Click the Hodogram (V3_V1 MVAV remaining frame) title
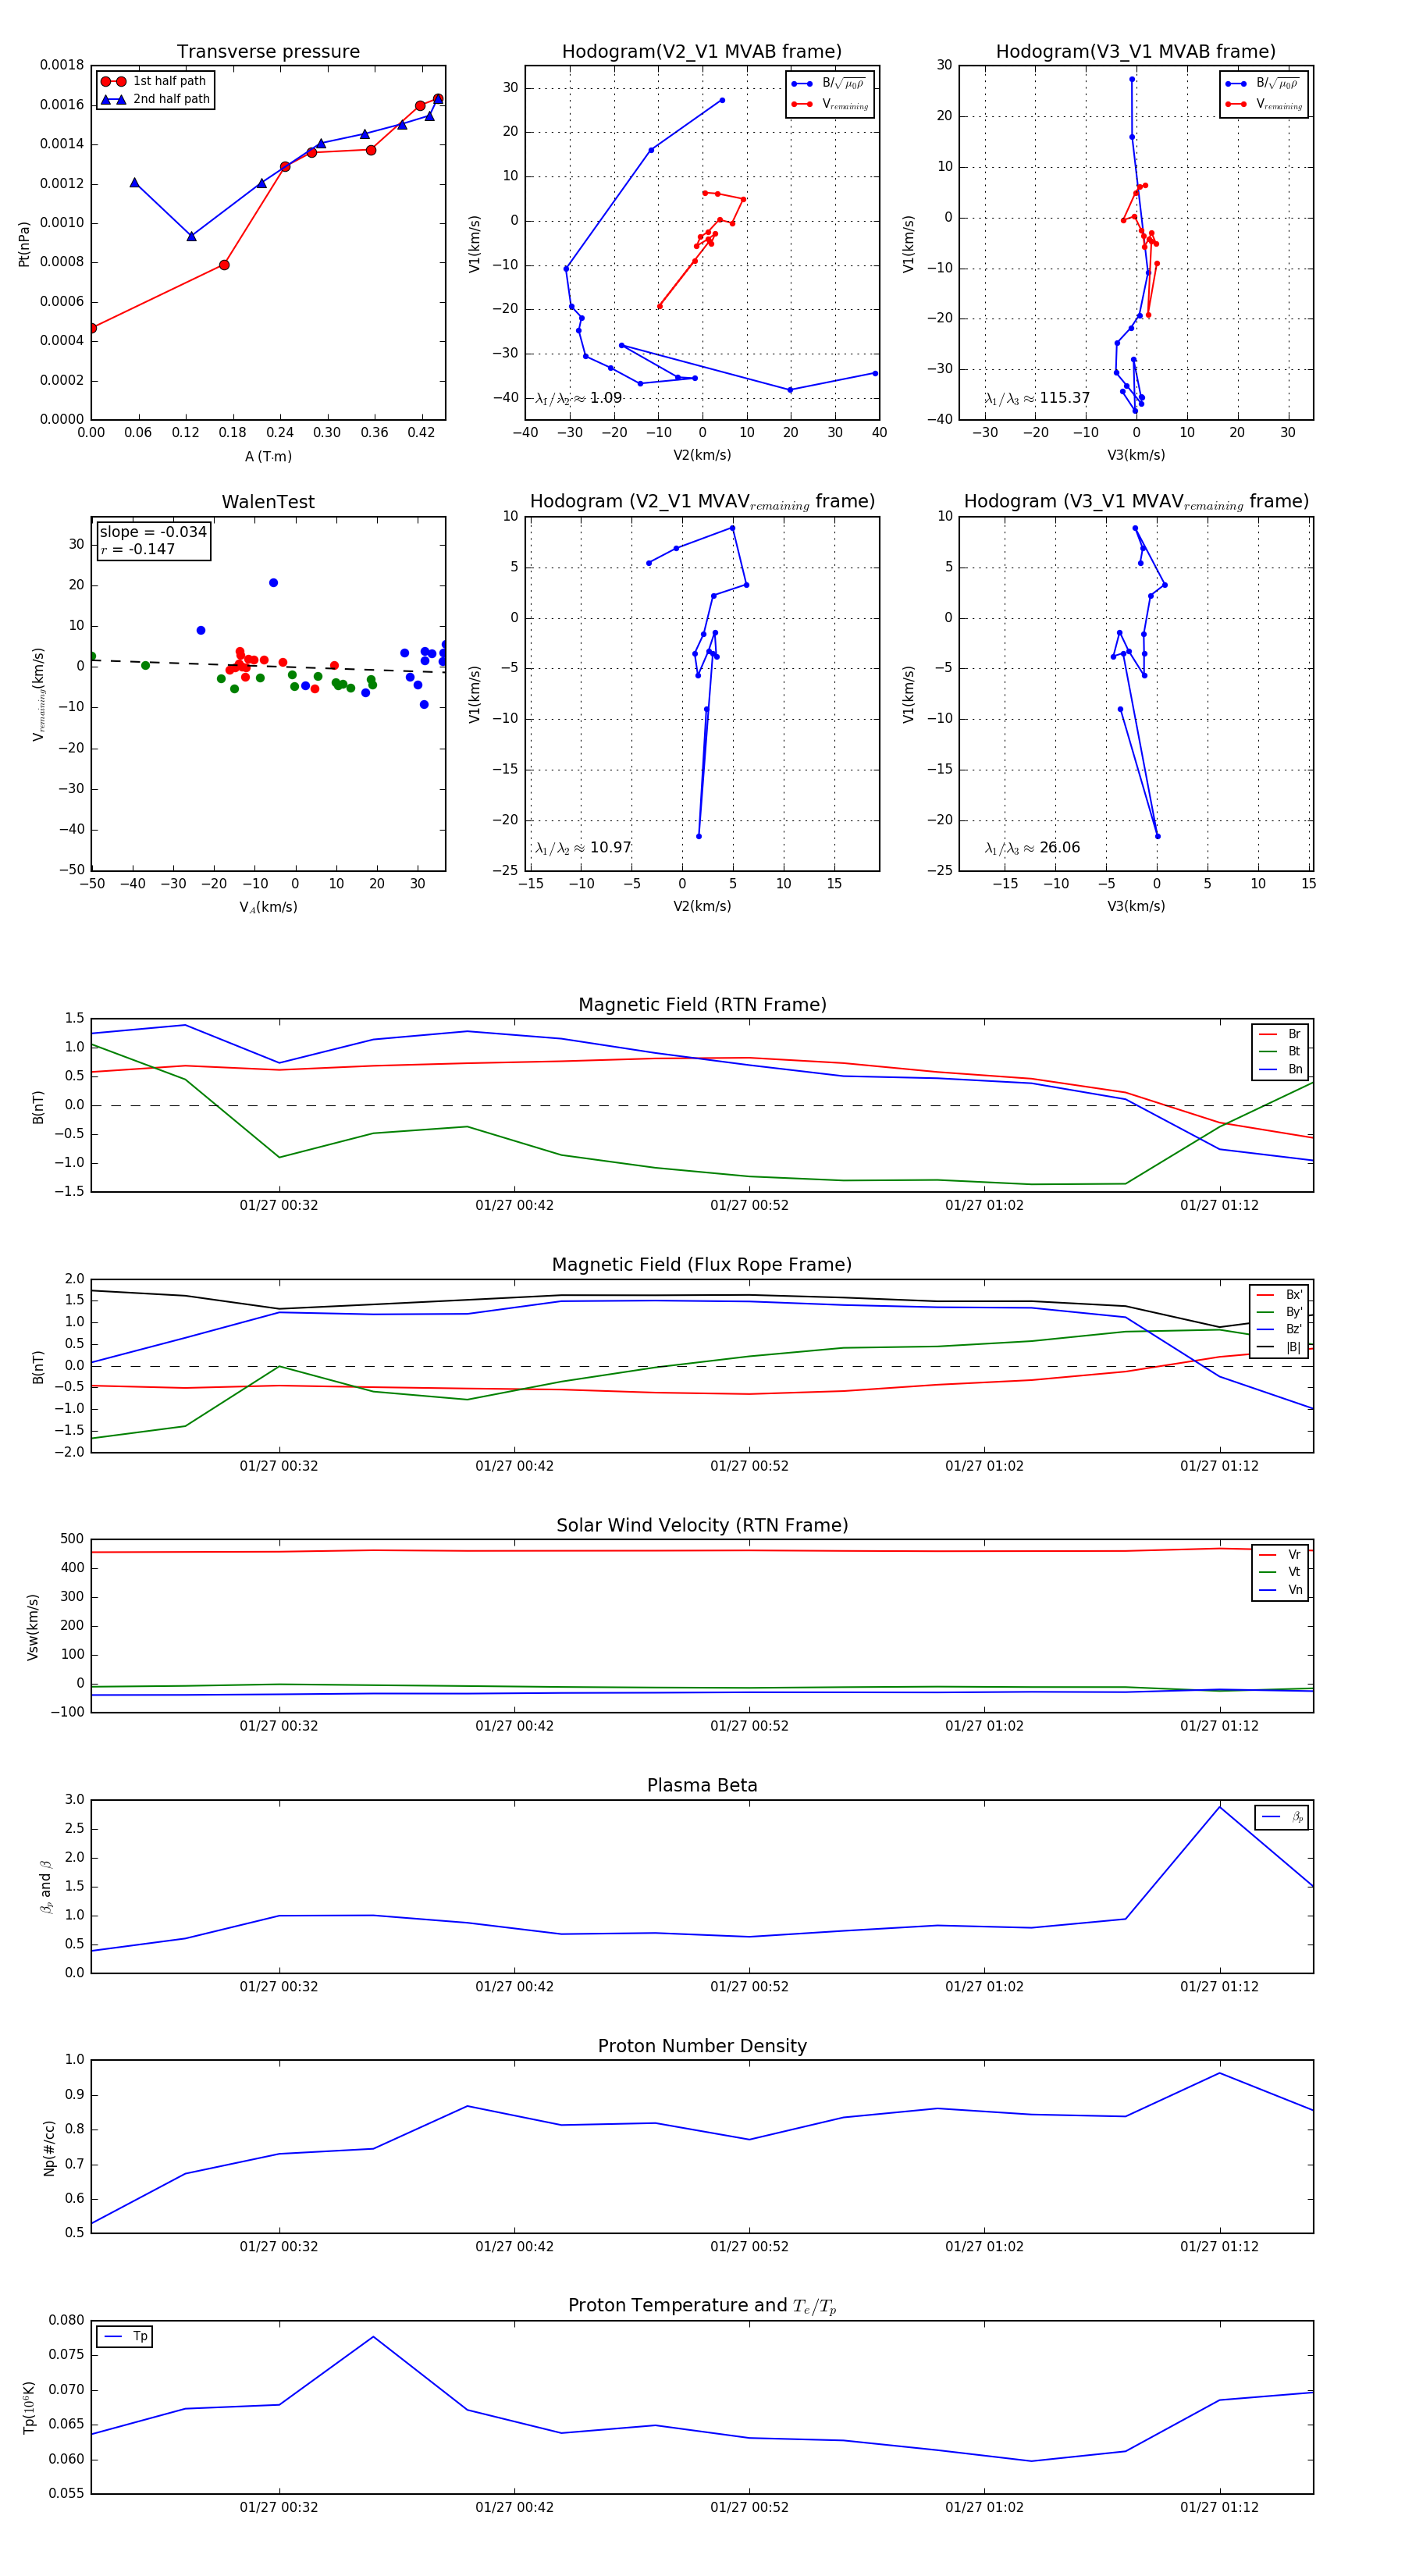Viewport: 1405px width, 2576px height. pos(1136,502)
